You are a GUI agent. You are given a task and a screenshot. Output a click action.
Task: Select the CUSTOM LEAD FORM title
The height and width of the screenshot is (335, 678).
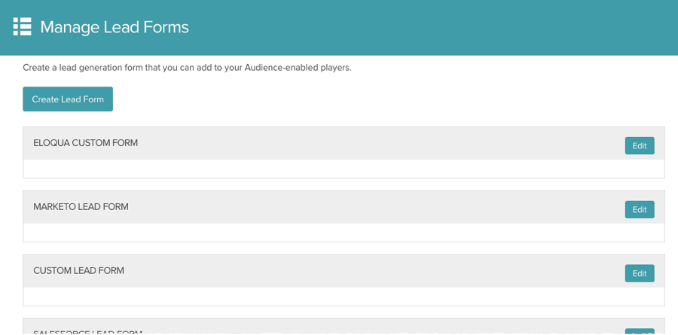(78, 270)
